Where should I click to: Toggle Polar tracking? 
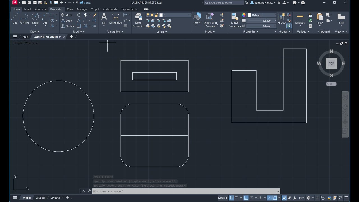tap(251, 198)
